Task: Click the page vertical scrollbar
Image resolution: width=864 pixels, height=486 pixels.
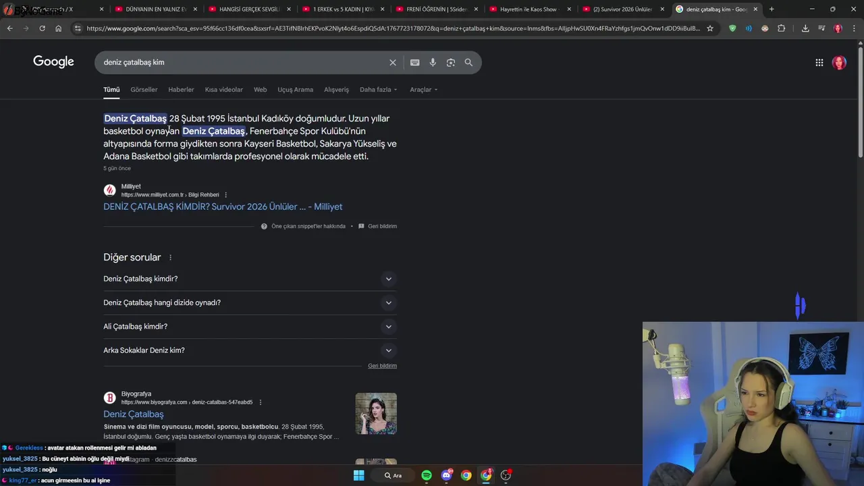Action: coord(860,101)
